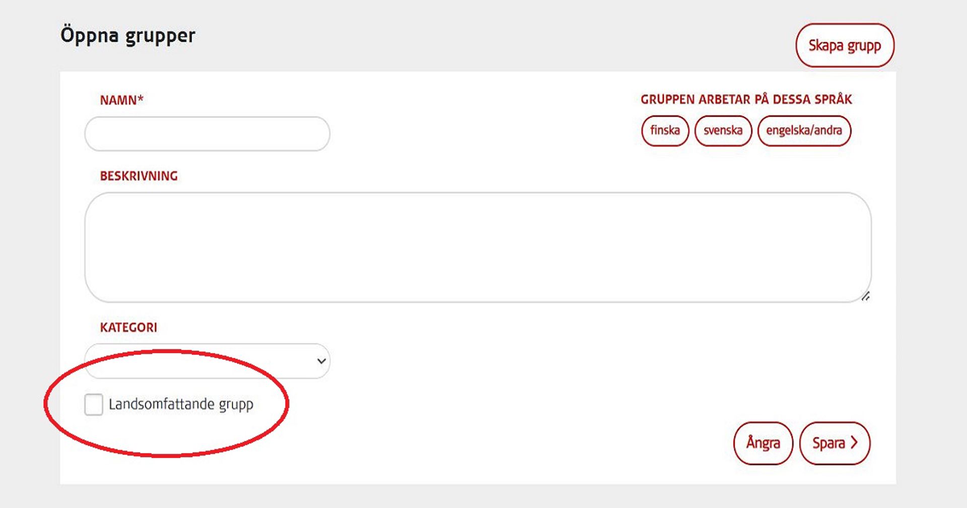Click the arrow icon in Spara button
Screen dimensions: 967x508
pos(854,442)
